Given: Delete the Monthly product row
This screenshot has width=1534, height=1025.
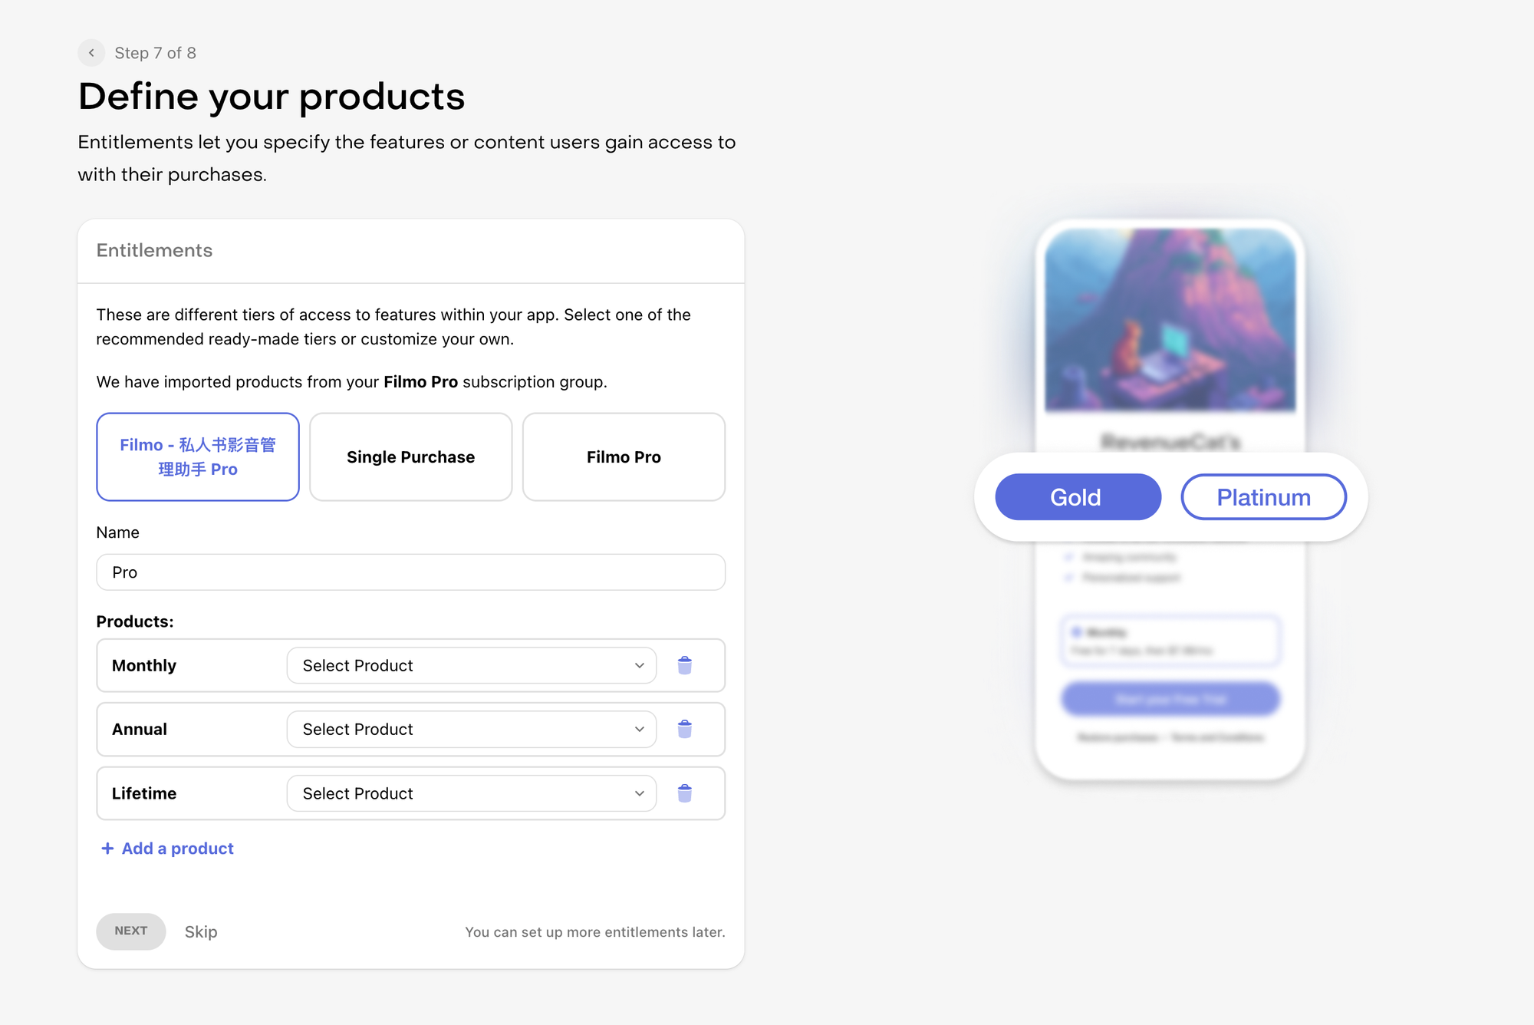Looking at the screenshot, I should [685, 665].
